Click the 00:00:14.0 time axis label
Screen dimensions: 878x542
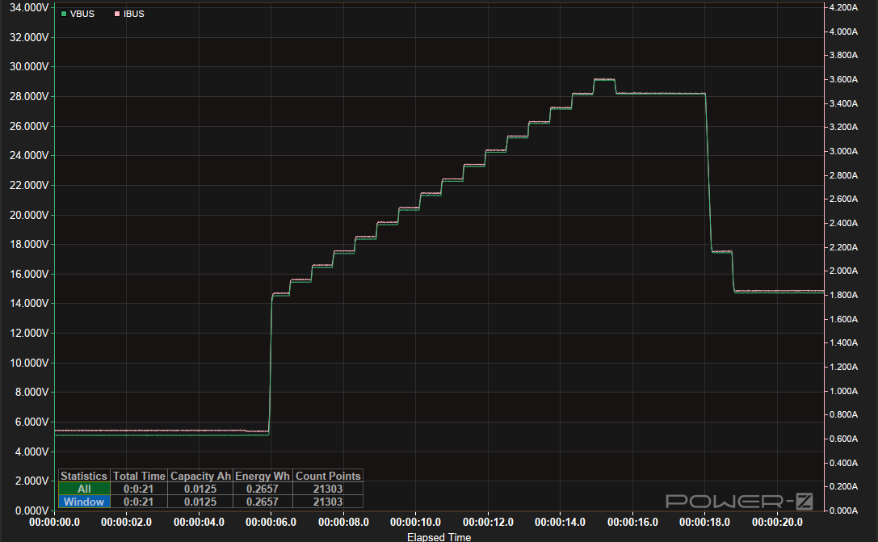[560, 523]
